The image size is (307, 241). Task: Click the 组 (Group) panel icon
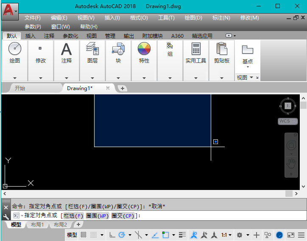[170, 46]
